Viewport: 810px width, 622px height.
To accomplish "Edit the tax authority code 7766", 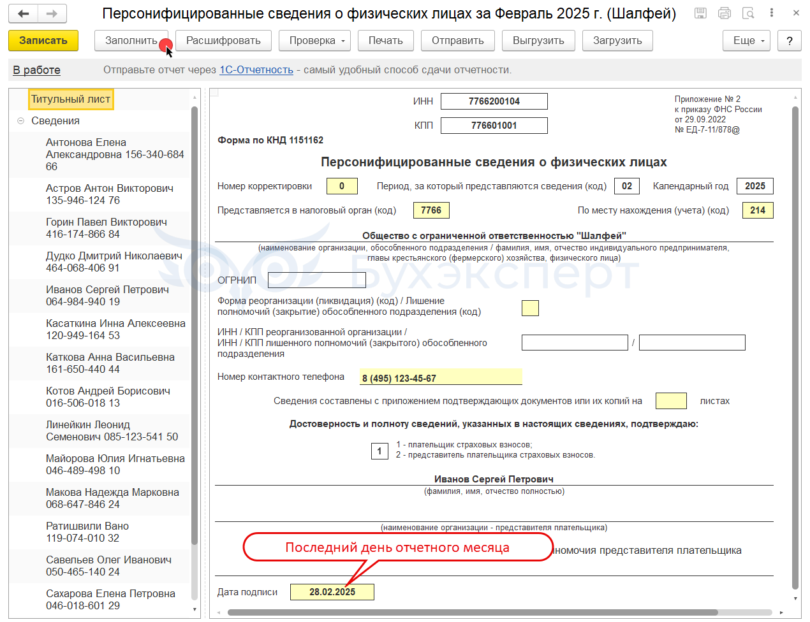I will [x=431, y=210].
